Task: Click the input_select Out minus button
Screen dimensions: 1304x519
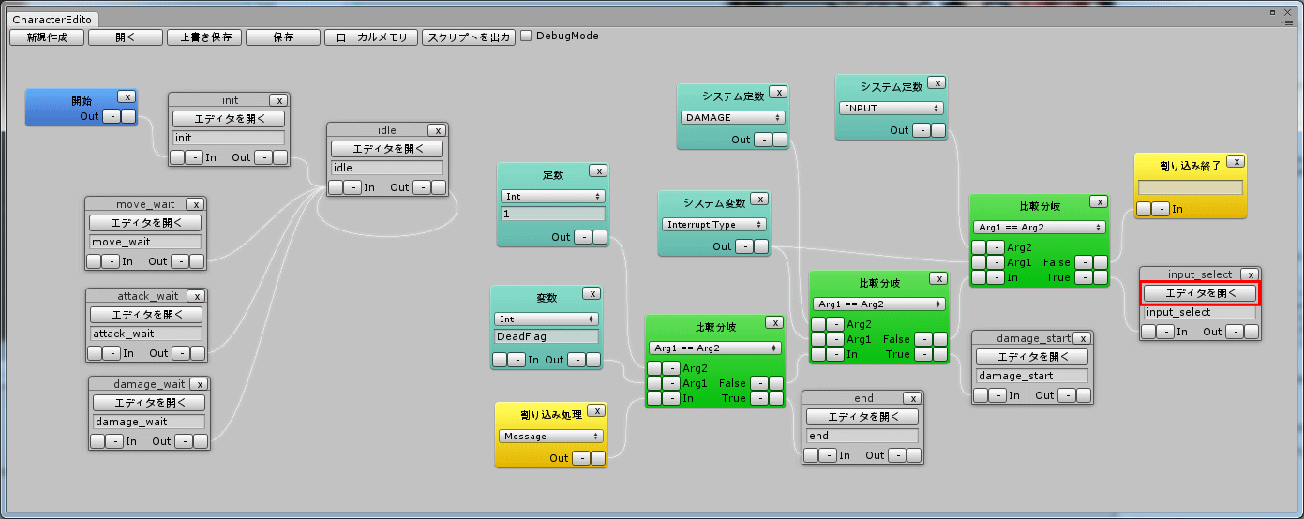Action: point(1234,332)
